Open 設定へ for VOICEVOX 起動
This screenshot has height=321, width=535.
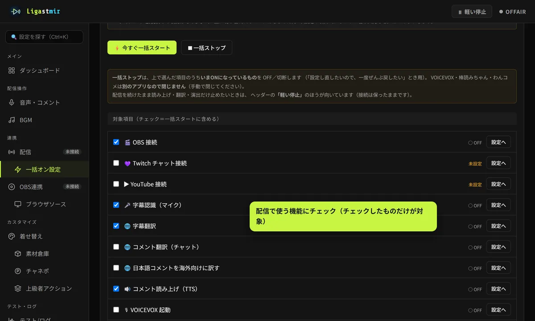498,310
